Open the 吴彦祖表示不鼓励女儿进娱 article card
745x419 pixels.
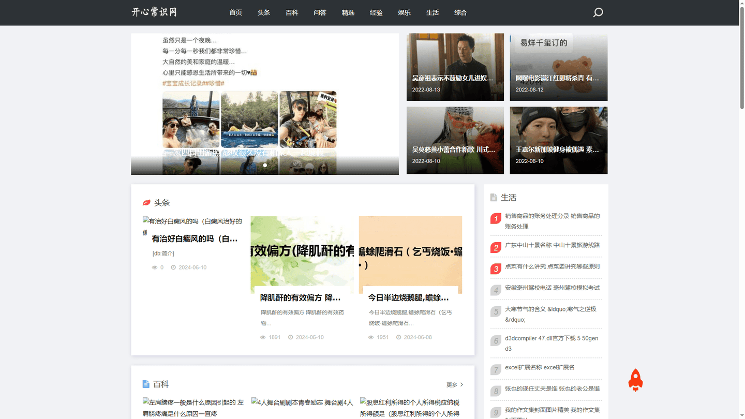(x=455, y=67)
